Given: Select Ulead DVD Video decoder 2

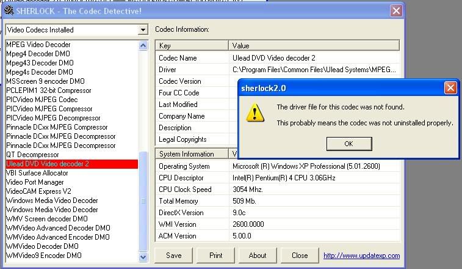Looking at the screenshot, I should 48,164.
